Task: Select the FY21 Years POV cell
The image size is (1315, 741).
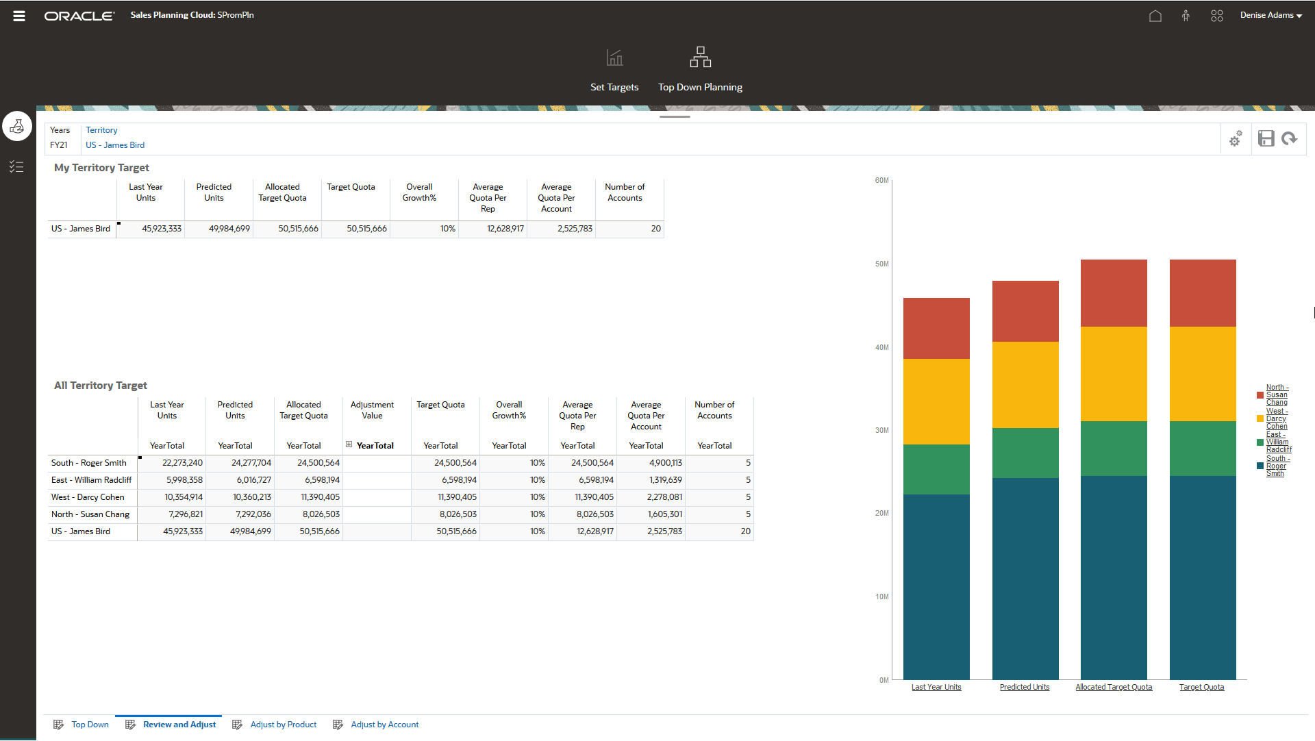Action: (x=60, y=145)
